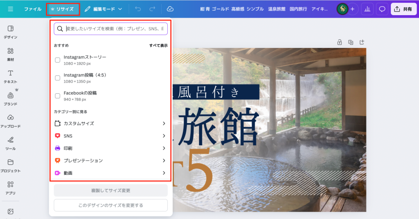Viewport: 419px width, 219px height.
Task: Open the ファイル menu
Action: tap(33, 9)
